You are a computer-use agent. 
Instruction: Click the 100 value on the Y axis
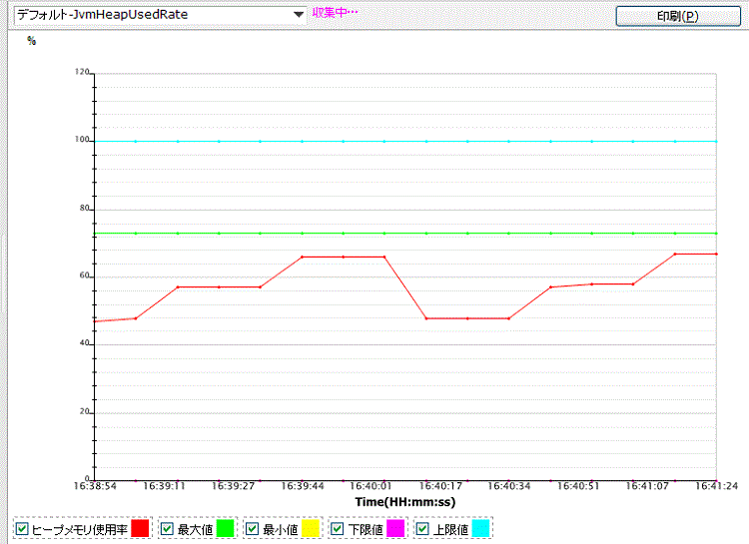[82, 141]
